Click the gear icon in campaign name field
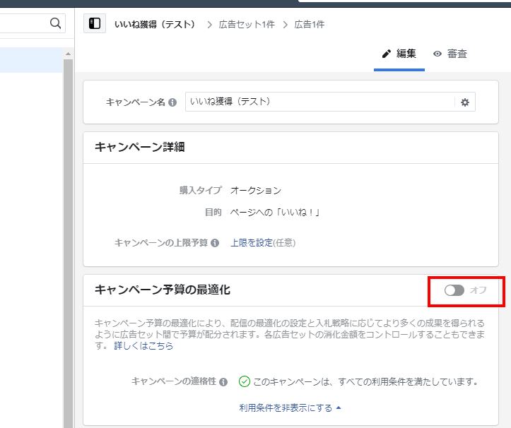Image resolution: width=511 pixels, height=428 pixels. (x=464, y=102)
